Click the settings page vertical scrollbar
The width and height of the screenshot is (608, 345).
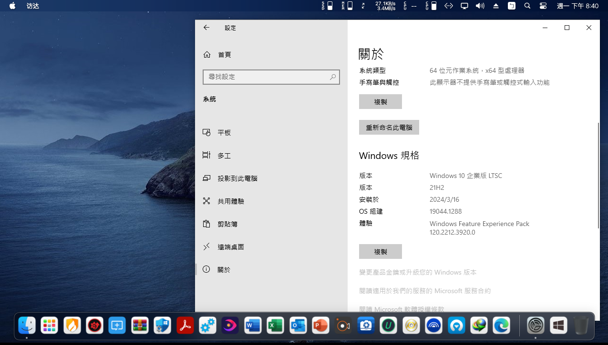[x=598, y=176]
